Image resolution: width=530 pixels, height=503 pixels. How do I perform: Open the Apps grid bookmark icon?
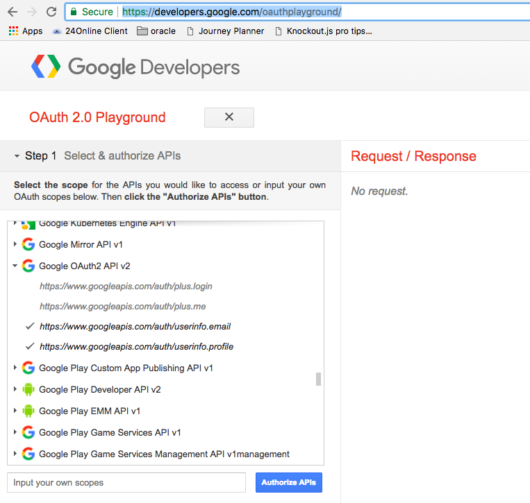(x=13, y=31)
